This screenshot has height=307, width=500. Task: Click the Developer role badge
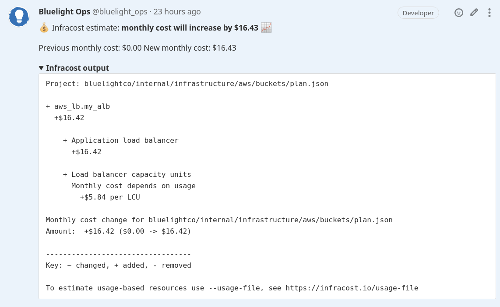pos(418,13)
